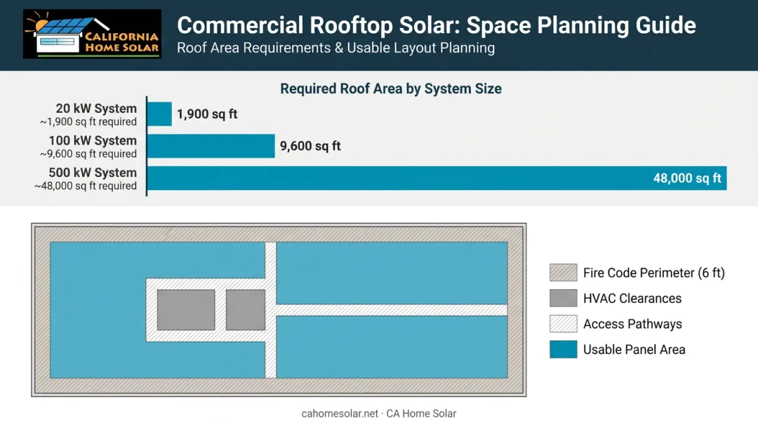This screenshot has height=423, width=758.
Task: Click the 'Access Pathways' legend label
Action: (x=633, y=324)
